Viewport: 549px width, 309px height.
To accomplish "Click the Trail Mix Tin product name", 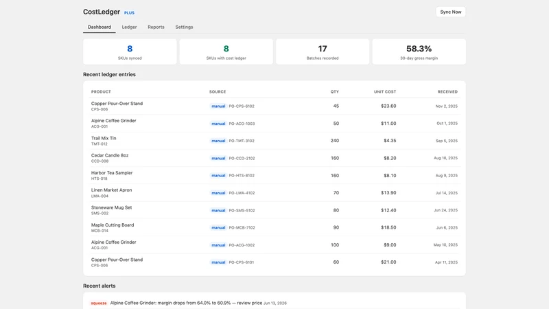I will (x=104, y=139).
